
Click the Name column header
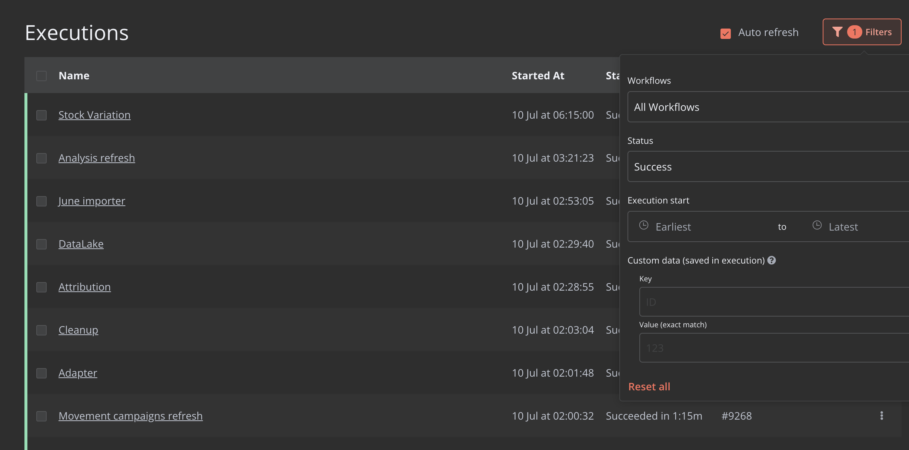pos(74,76)
